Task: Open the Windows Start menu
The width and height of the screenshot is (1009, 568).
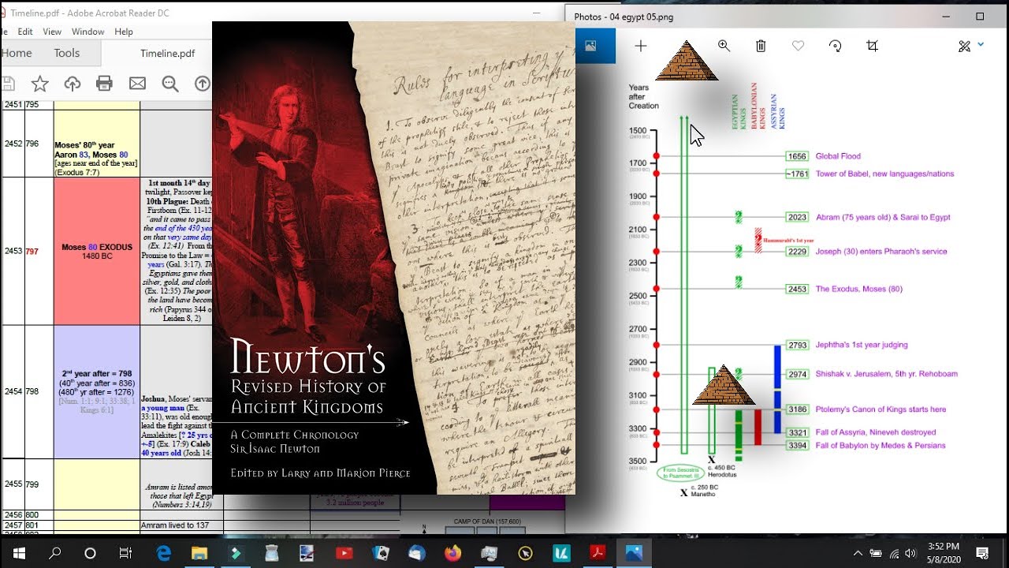Action: [19, 553]
